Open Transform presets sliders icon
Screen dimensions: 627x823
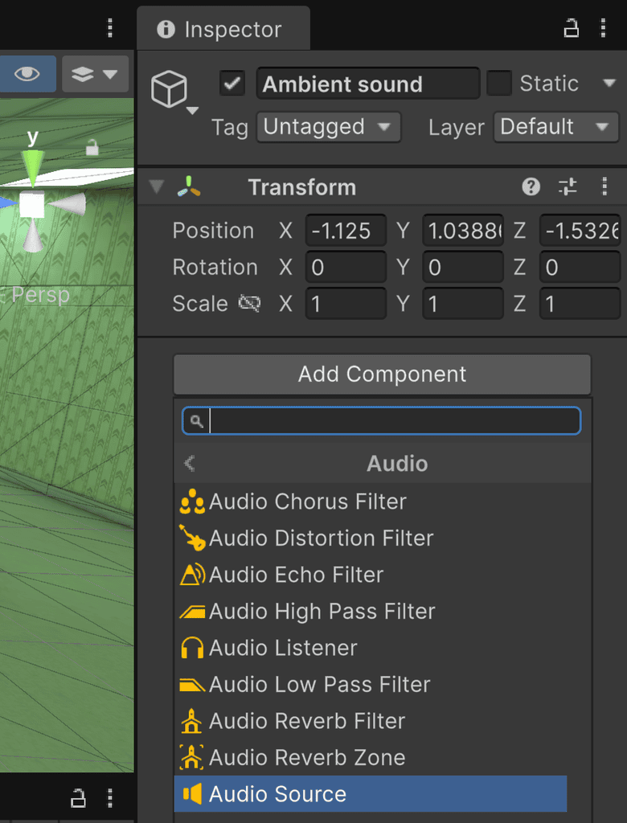[568, 186]
